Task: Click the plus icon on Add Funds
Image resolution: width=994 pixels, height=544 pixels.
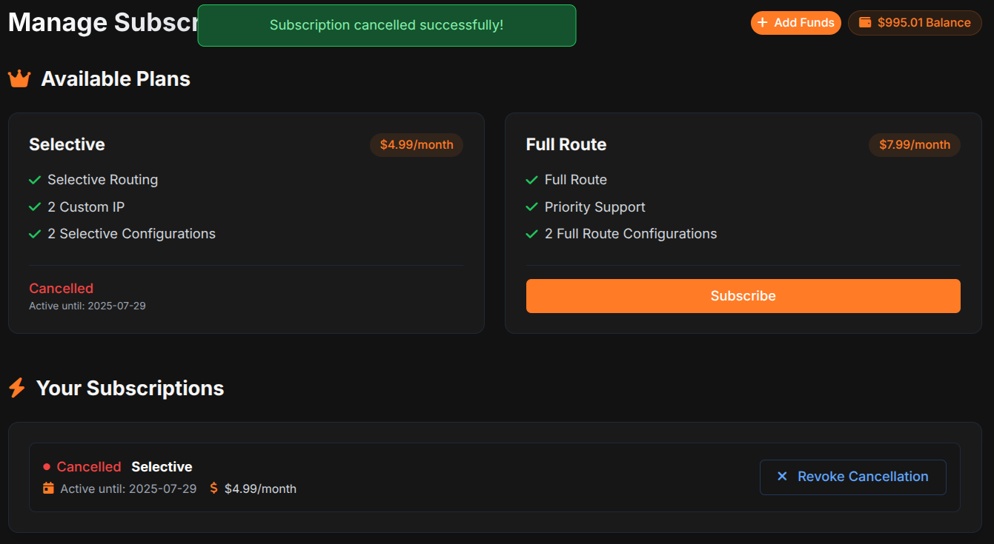Action: 762,23
